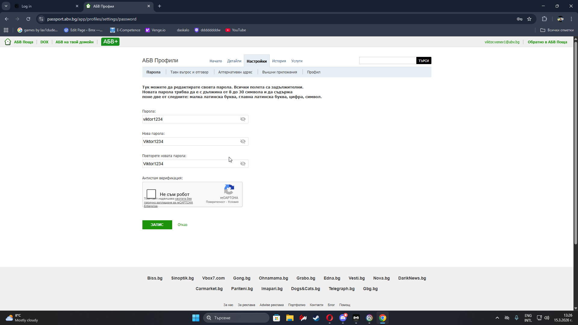Screen dimensions: 578x325
Task: Open 'Таен въпрос и отговор' sub-tab
Action: pyautogui.click(x=189, y=72)
